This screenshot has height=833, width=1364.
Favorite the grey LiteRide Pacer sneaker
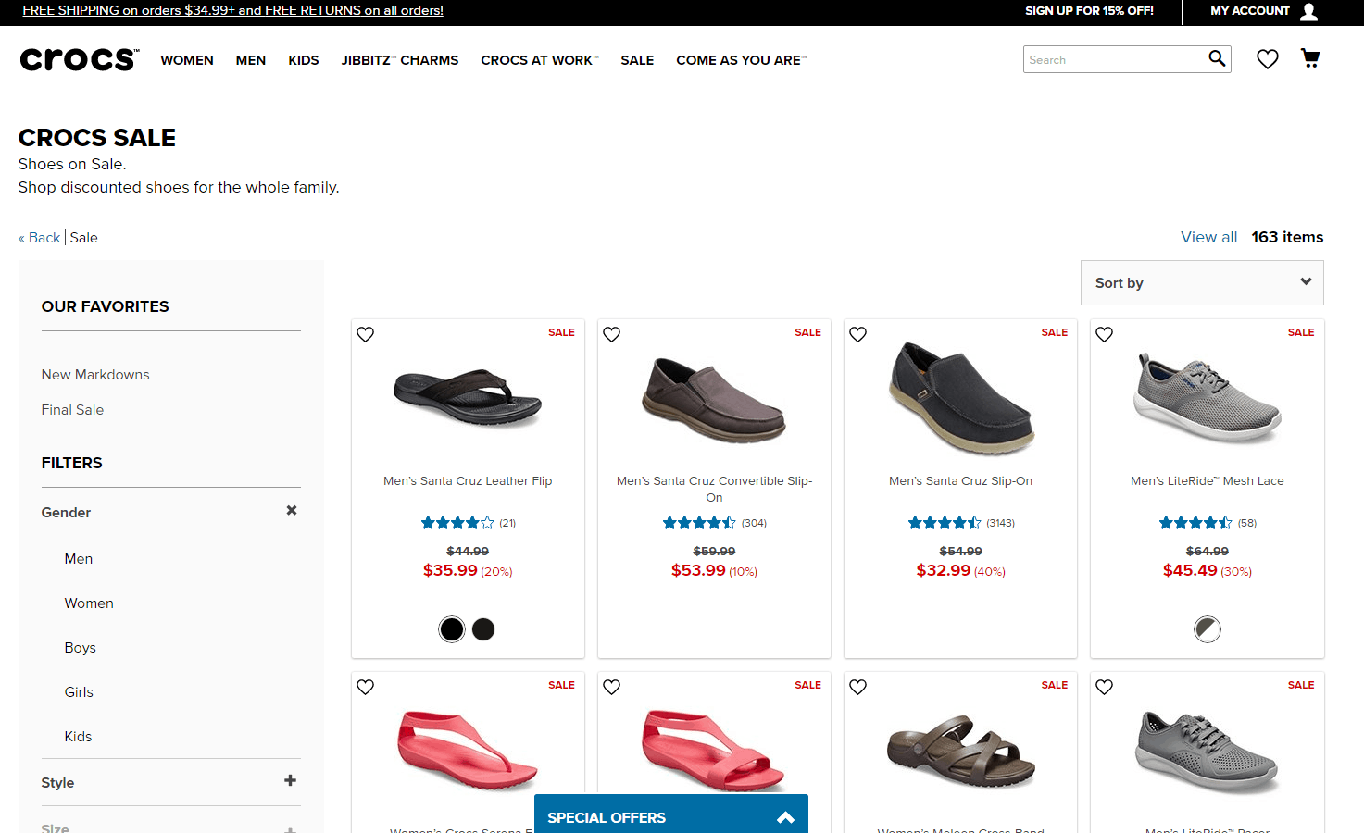(x=1105, y=687)
